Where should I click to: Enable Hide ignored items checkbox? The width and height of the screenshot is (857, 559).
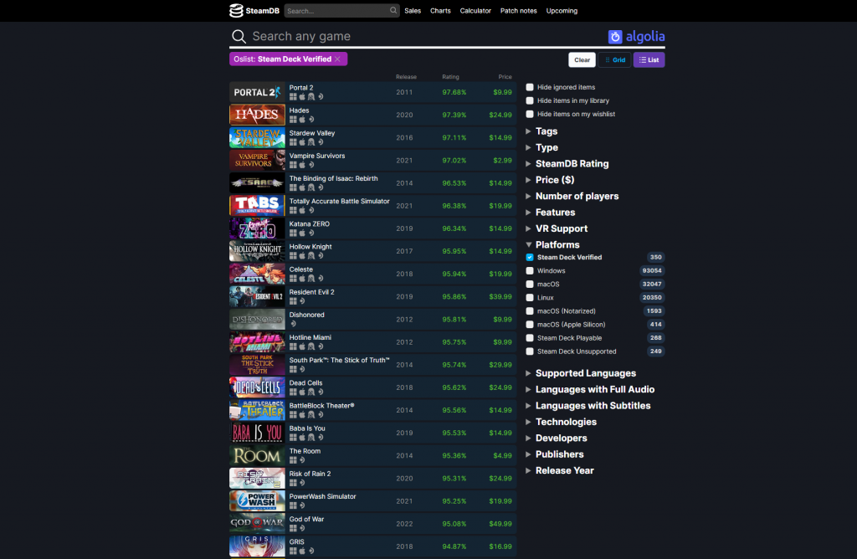pos(530,87)
